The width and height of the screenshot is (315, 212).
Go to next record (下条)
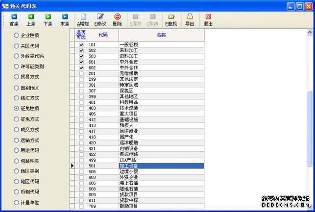48,20
